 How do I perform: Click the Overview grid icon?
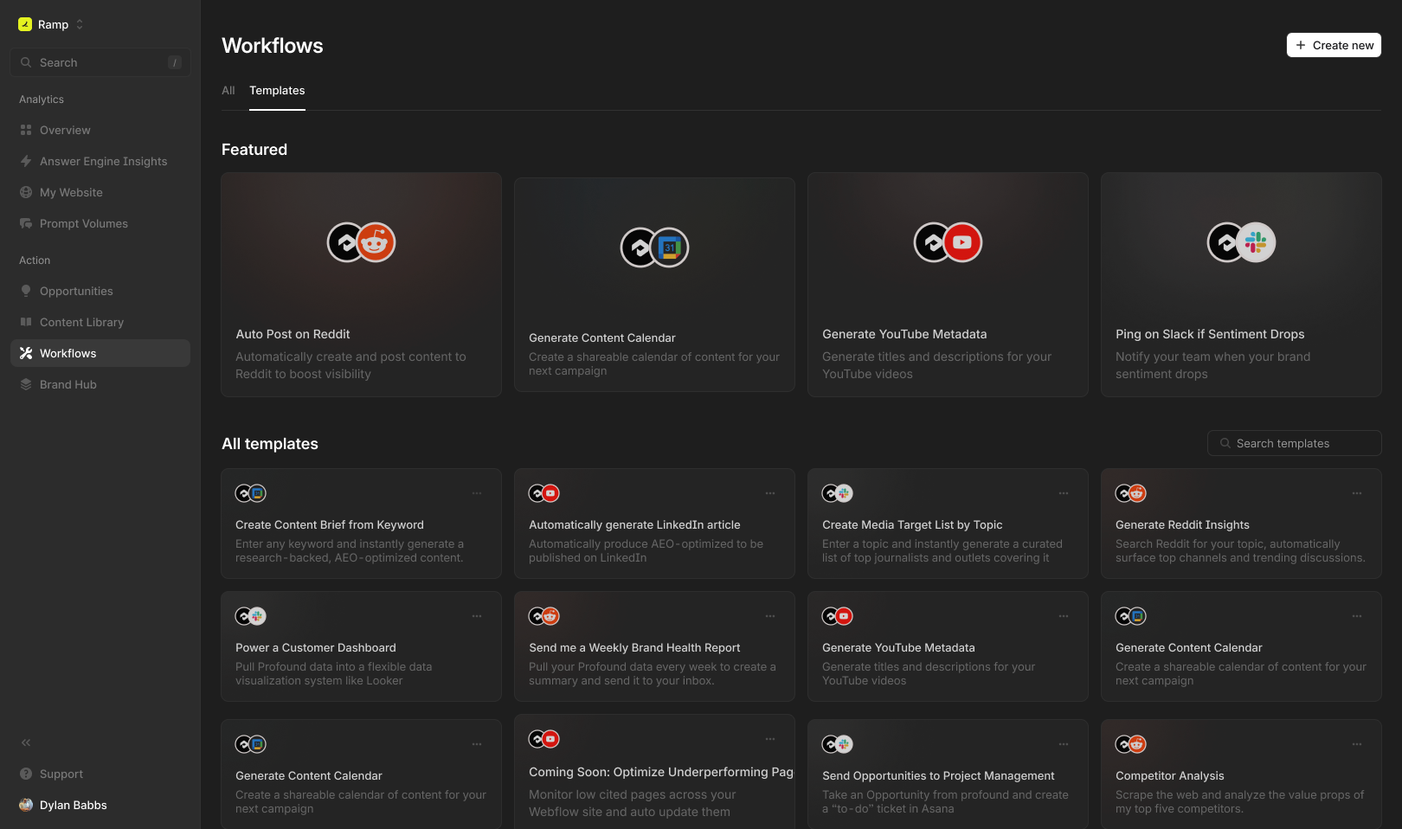[x=26, y=130]
